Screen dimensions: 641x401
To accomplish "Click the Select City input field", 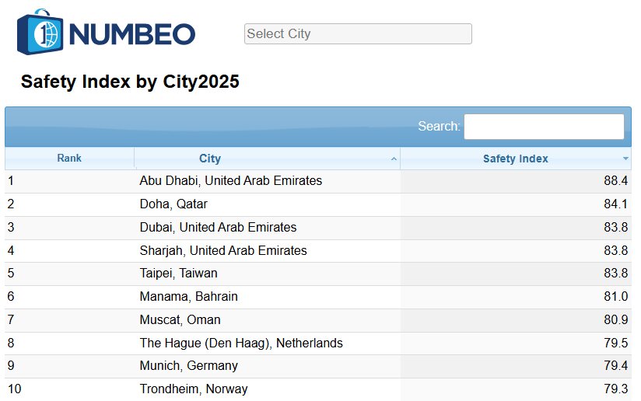I will pyautogui.click(x=358, y=33).
